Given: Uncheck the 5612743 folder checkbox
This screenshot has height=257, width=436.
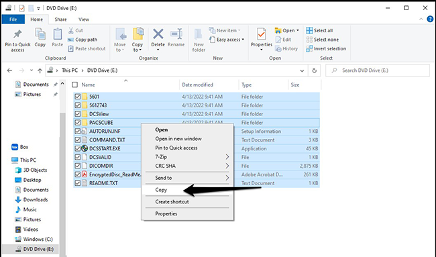Looking at the screenshot, I should tap(78, 105).
